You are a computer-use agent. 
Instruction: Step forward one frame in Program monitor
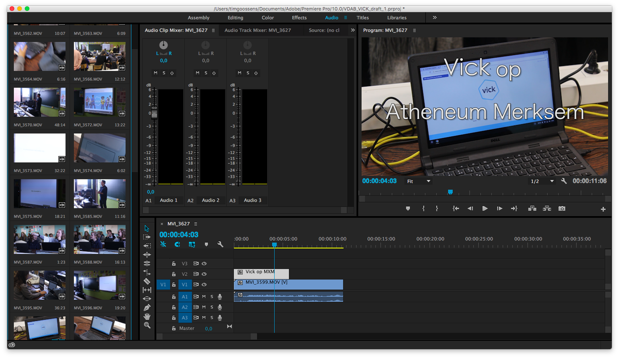click(499, 208)
